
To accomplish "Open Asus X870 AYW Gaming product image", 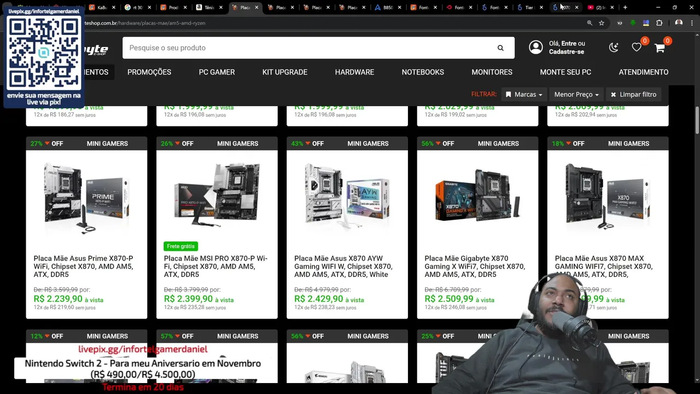I will [347, 197].
